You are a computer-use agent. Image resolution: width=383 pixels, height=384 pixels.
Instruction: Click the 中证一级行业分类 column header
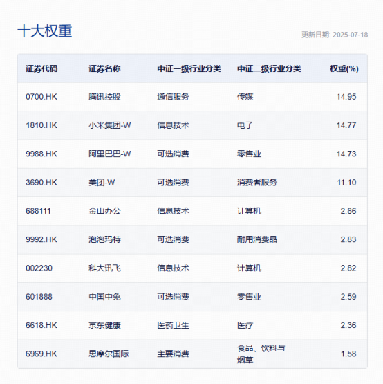(x=189, y=68)
